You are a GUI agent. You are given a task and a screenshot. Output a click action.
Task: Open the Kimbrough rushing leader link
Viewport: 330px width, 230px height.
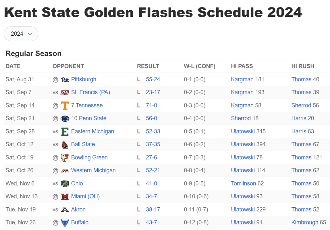pyautogui.click(x=305, y=222)
